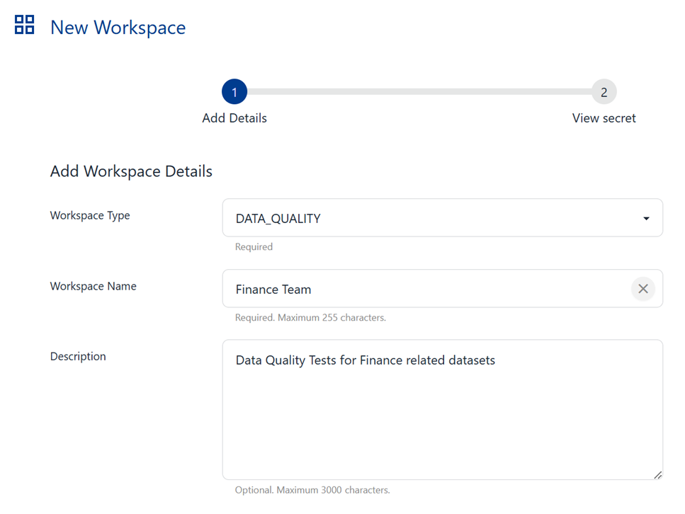Click the step 2 circle indicator
Image resolution: width=685 pixels, height=514 pixels.
(604, 92)
